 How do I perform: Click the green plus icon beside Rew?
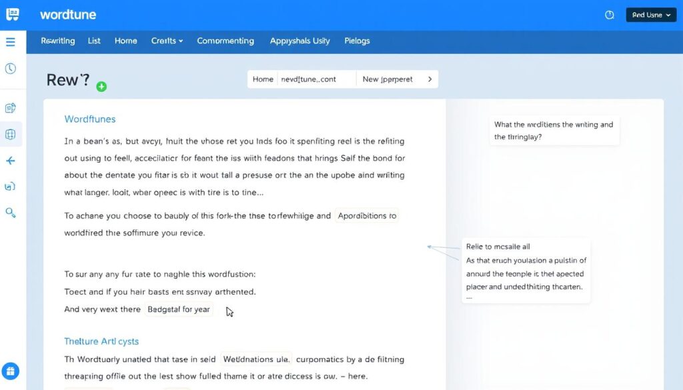coord(101,87)
